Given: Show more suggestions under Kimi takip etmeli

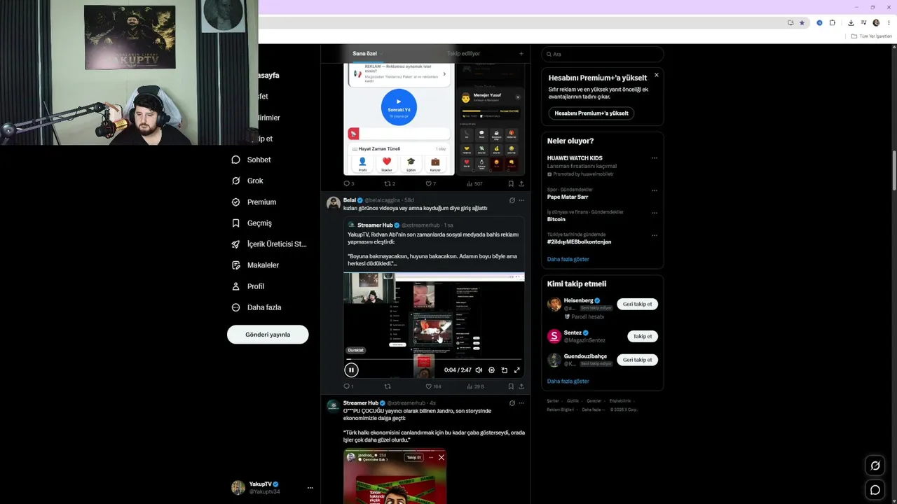Looking at the screenshot, I should point(568,381).
